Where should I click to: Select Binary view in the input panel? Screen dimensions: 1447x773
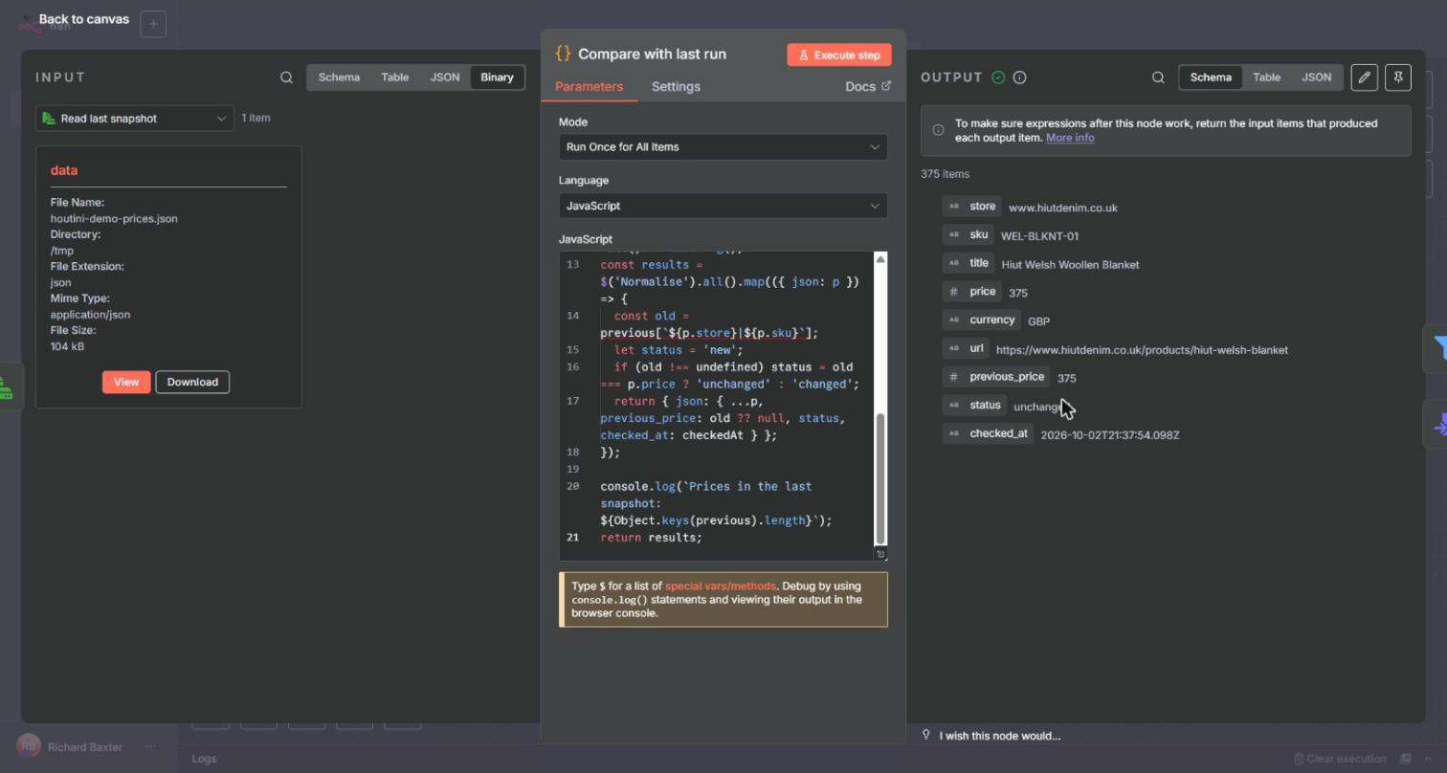pyautogui.click(x=497, y=77)
